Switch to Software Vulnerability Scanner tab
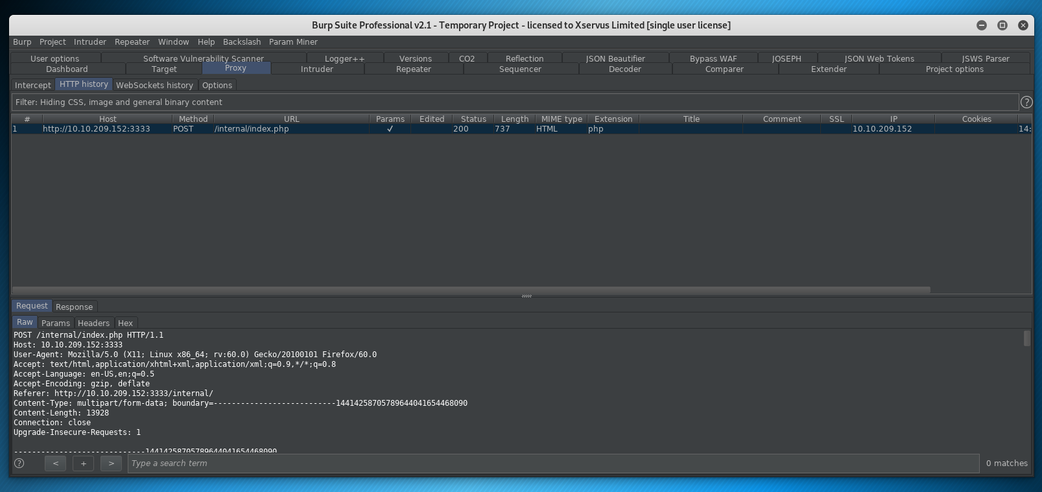The height and width of the screenshot is (492, 1042). (x=204, y=58)
